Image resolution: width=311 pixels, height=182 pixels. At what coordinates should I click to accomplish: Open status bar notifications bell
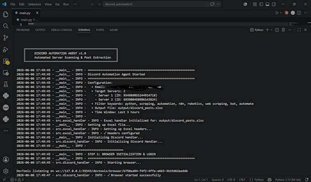point(306,180)
